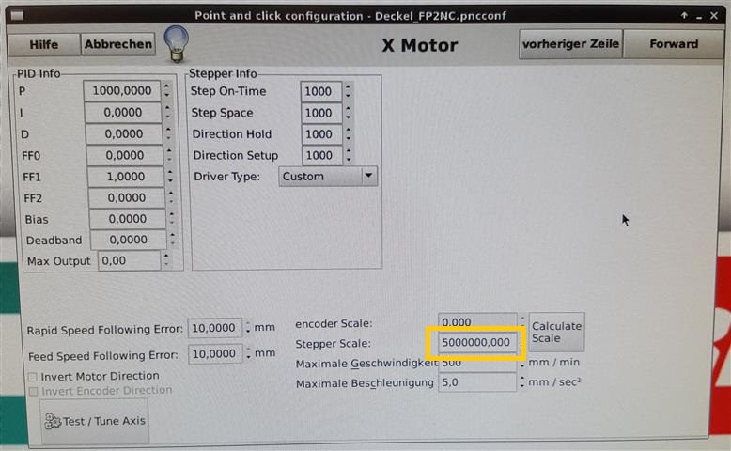Click the Maximale Geschwindigkeit field
Screen dimensions: 731x451
click(477, 363)
